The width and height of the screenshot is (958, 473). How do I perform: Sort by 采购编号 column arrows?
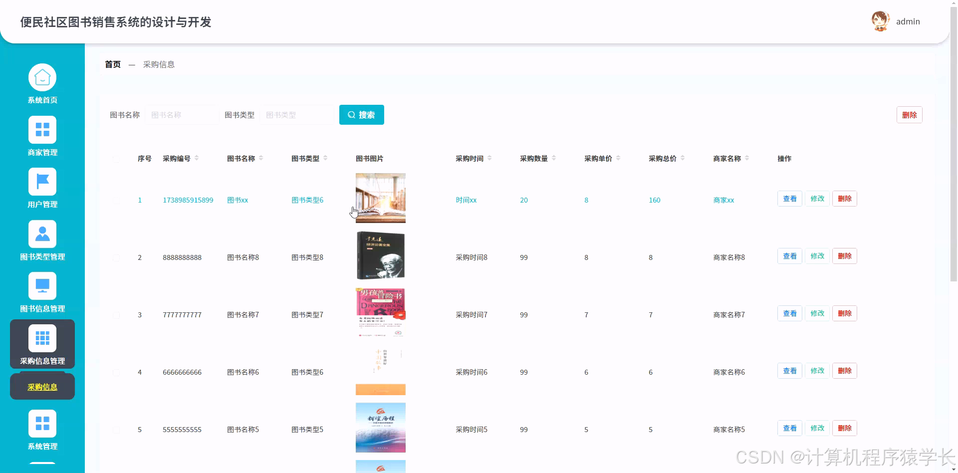(x=197, y=158)
